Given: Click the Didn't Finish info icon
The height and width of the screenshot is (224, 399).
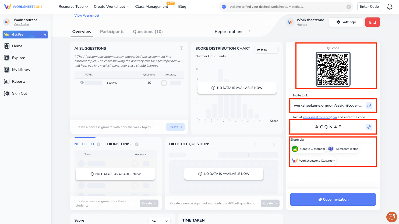Looking at the screenshot, I should [137, 144].
